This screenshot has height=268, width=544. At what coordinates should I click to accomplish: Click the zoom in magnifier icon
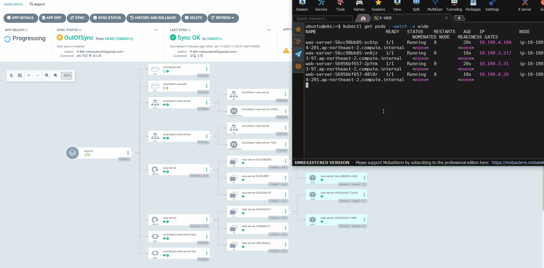(47, 76)
